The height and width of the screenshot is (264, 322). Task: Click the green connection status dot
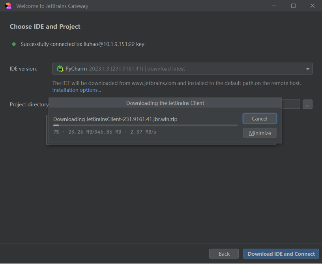[x=14, y=44]
